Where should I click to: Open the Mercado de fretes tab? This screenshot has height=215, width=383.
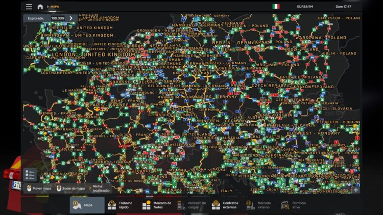[x=157, y=205]
